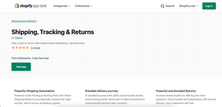Open the 1 review link

click(35, 48)
